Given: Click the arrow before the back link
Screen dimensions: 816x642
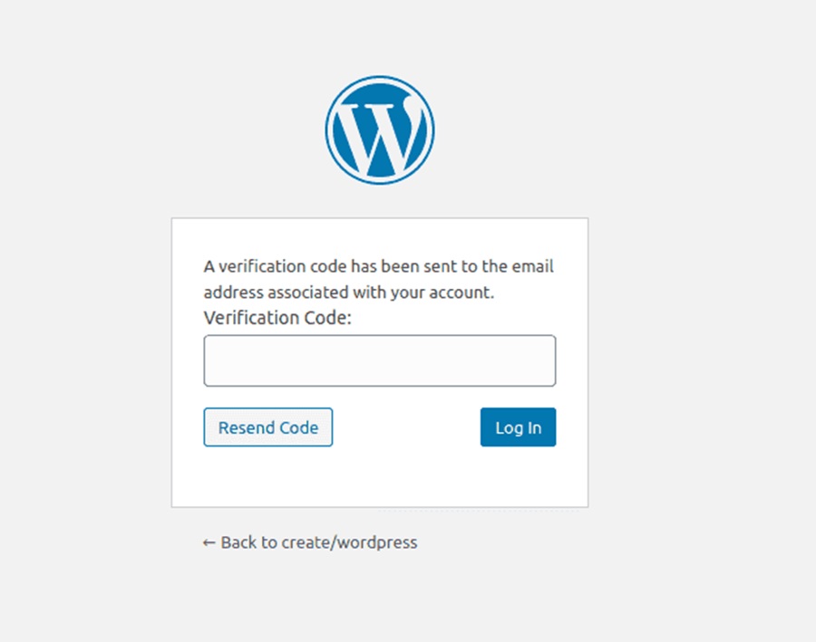Looking at the screenshot, I should pyautogui.click(x=208, y=542).
